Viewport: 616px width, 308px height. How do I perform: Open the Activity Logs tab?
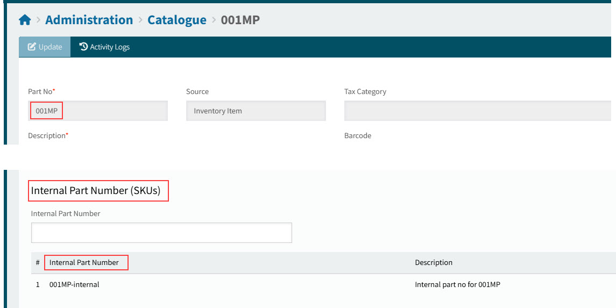[x=104, y=47]
